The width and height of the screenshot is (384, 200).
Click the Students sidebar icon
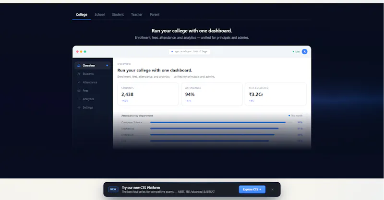(x=79, y=74)
